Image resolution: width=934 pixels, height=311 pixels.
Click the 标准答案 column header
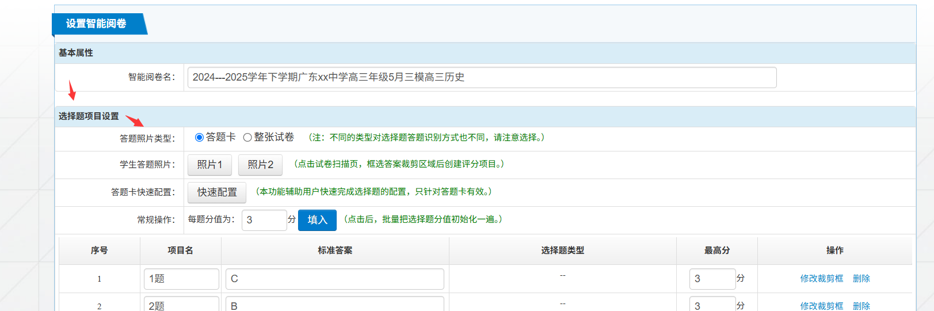(x=335, y=251)
